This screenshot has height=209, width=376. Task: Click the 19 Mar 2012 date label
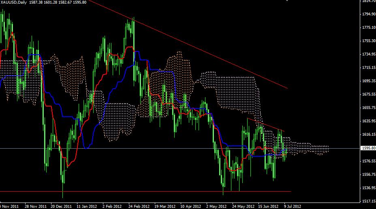coord(165,206)
